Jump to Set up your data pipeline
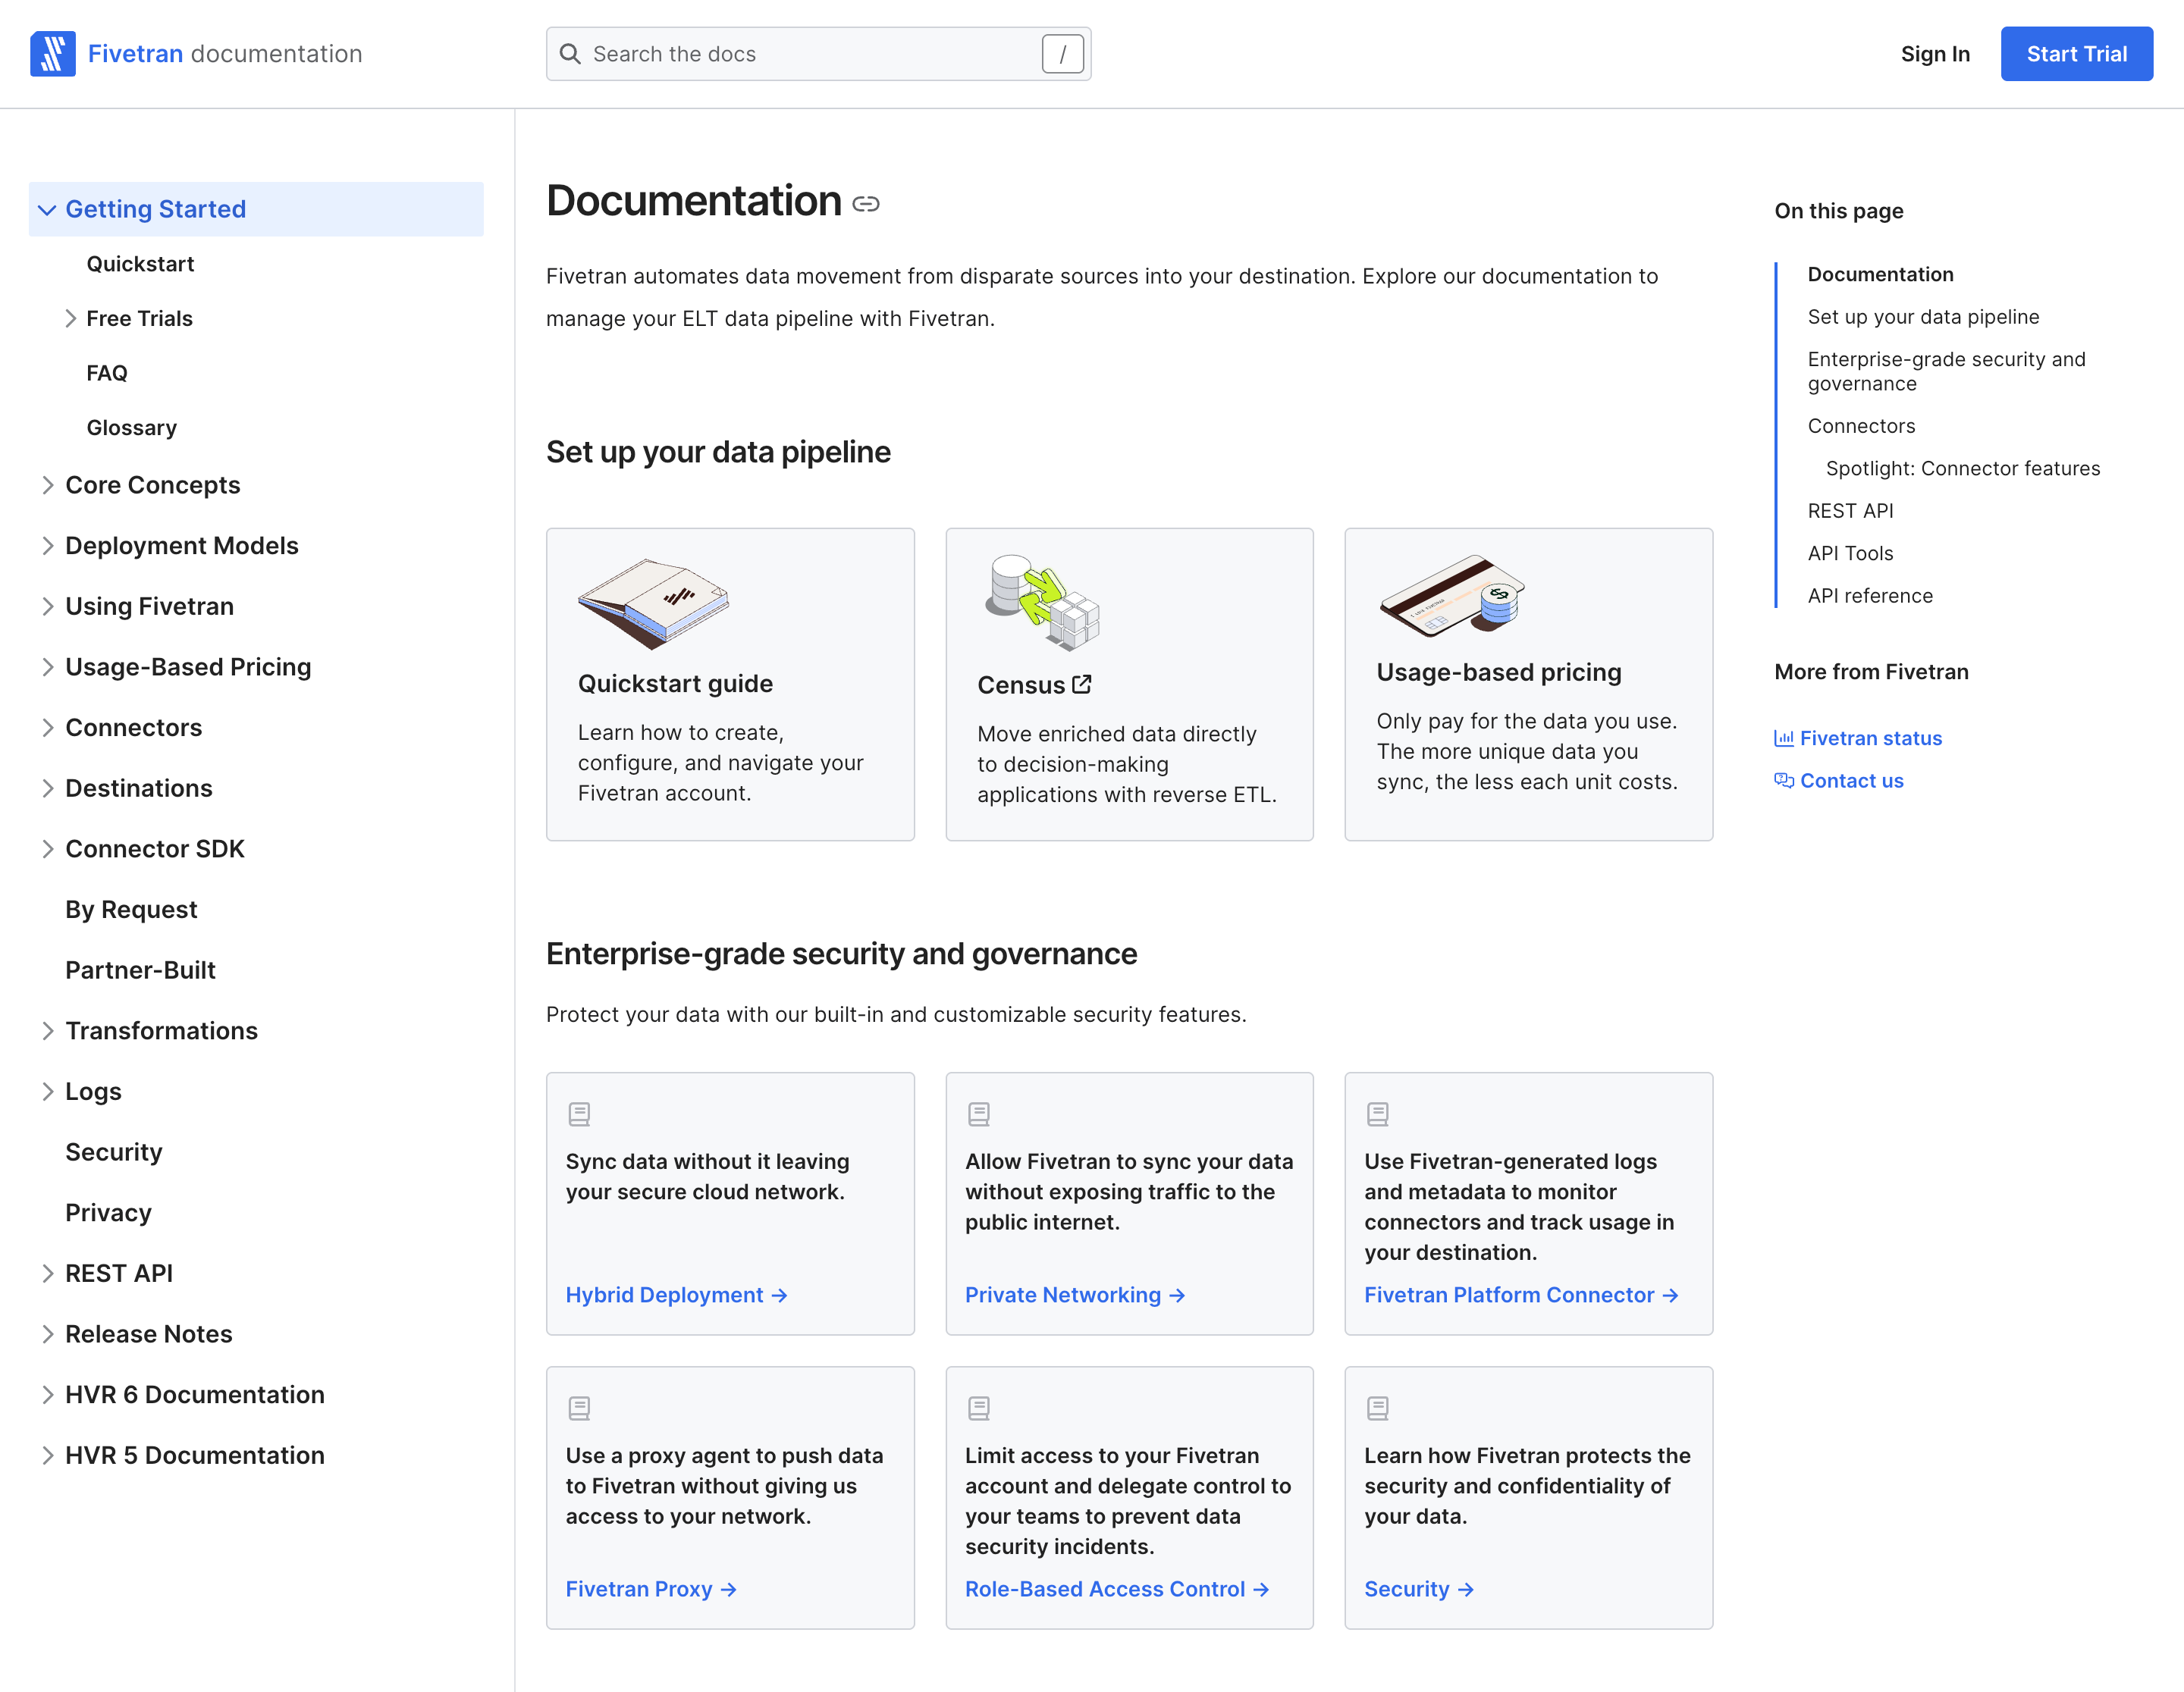This screenshot has width=2184, height=1692. pyautogui.click(x=1923, y=317)
